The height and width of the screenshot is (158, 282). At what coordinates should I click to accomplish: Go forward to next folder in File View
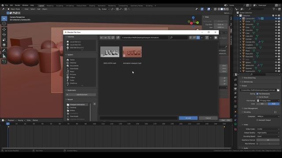[x=105, y=38]
